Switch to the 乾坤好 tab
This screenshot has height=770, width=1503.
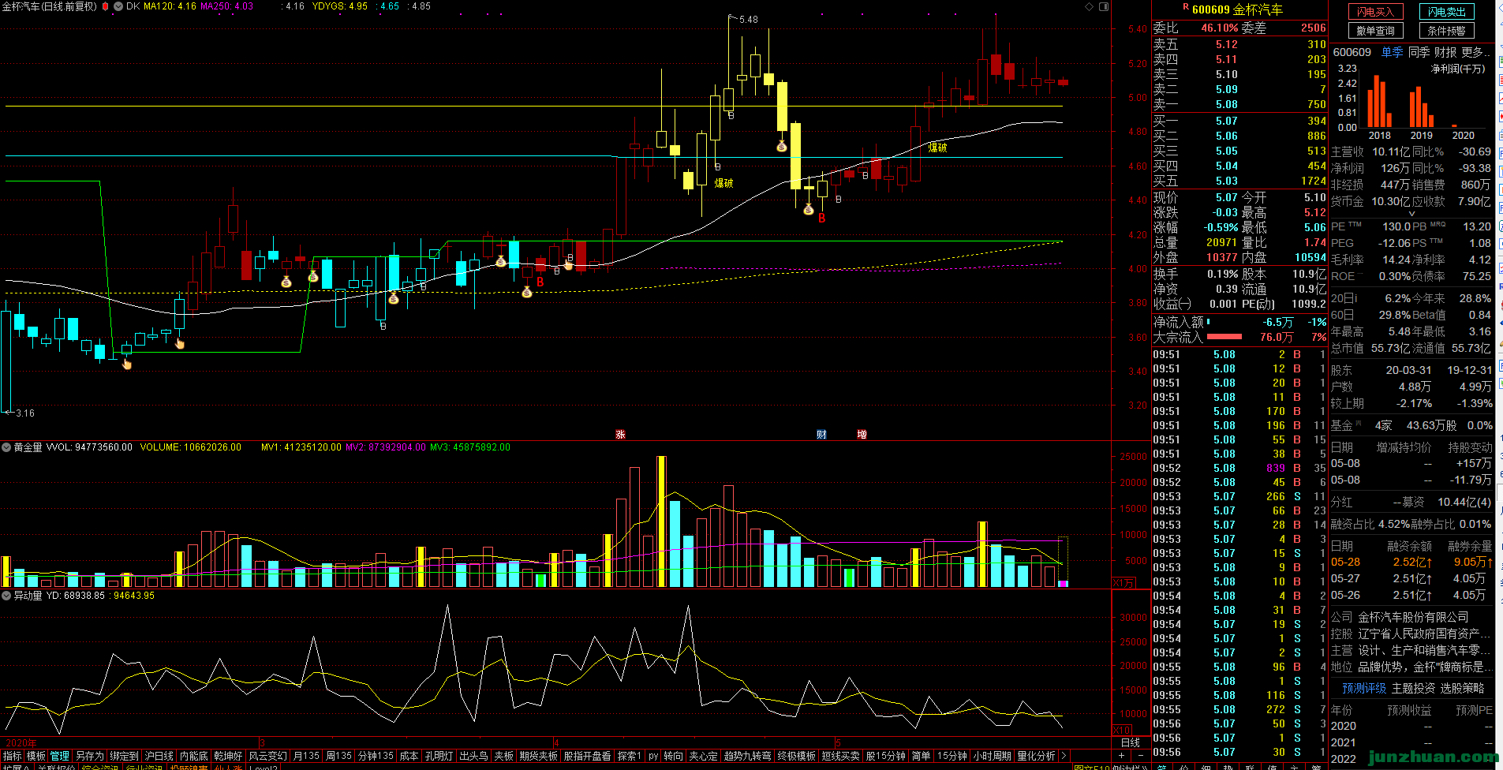pyautogui.click(x=228, y=756)
